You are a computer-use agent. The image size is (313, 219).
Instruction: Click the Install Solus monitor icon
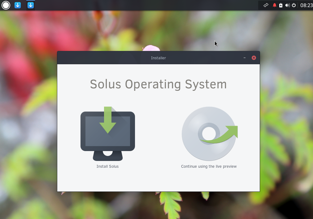point(108,133)
